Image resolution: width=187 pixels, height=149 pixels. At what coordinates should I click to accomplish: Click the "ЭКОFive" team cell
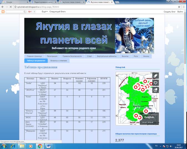pos(30,92)
